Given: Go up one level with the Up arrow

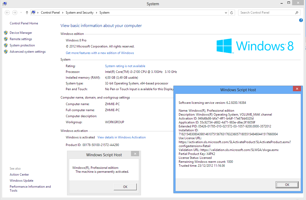Looking at the screenshot, I should (27, 13).
